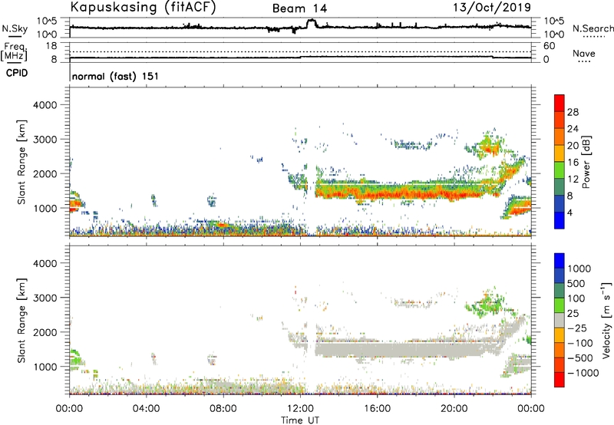Click the CPID label

coord(17,73)
